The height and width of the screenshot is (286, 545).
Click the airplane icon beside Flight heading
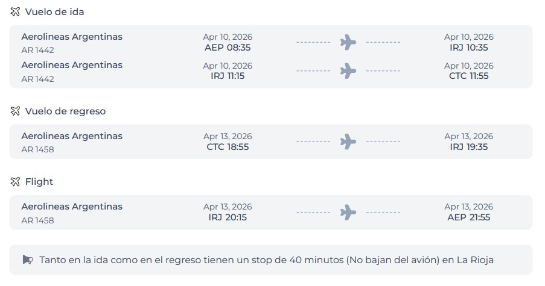16,182
